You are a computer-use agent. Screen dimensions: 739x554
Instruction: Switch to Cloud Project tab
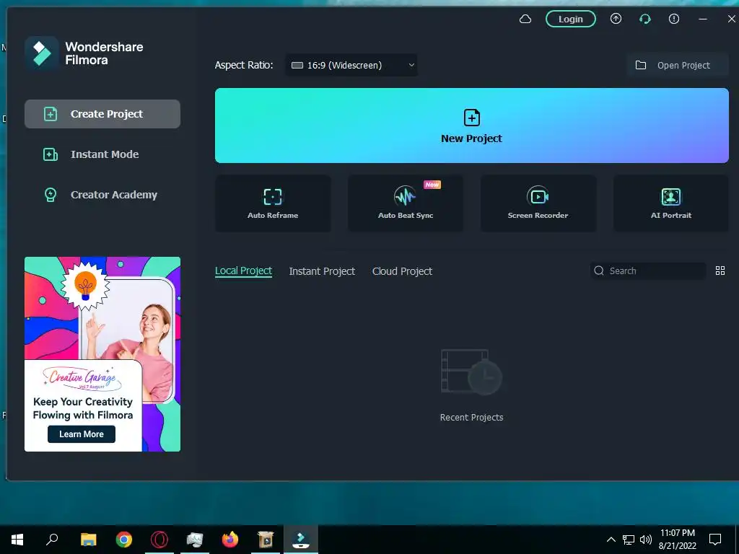(402, 271)
